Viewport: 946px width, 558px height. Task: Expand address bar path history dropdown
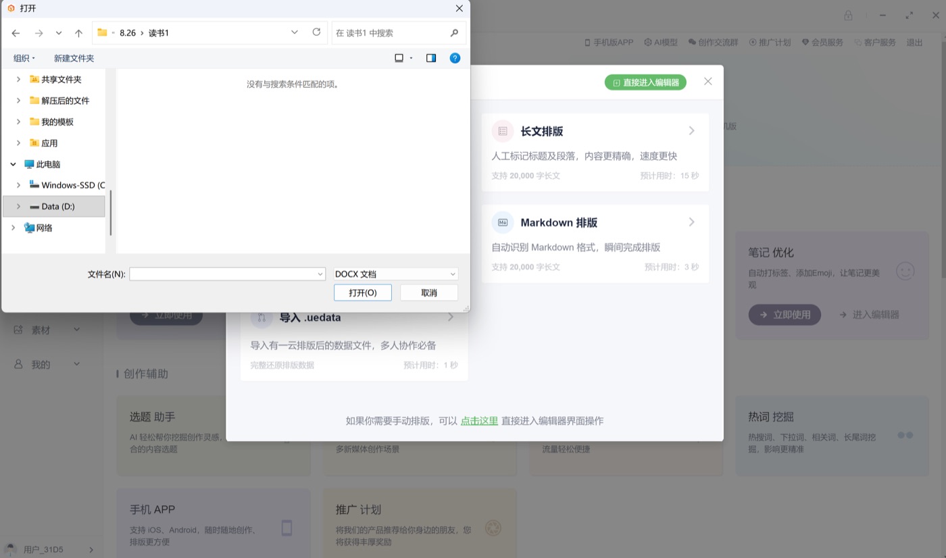pos(295,32)
